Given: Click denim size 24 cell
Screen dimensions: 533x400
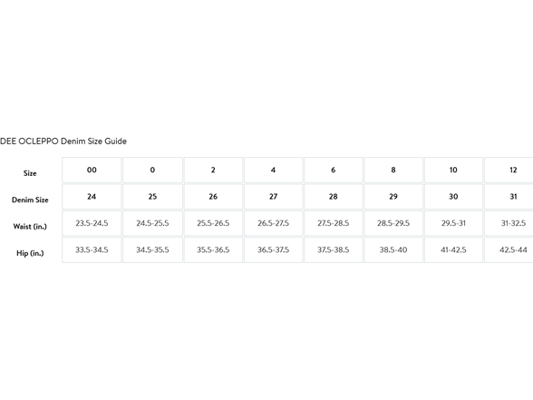Looking at the screenshot, I should coord(92,197).
